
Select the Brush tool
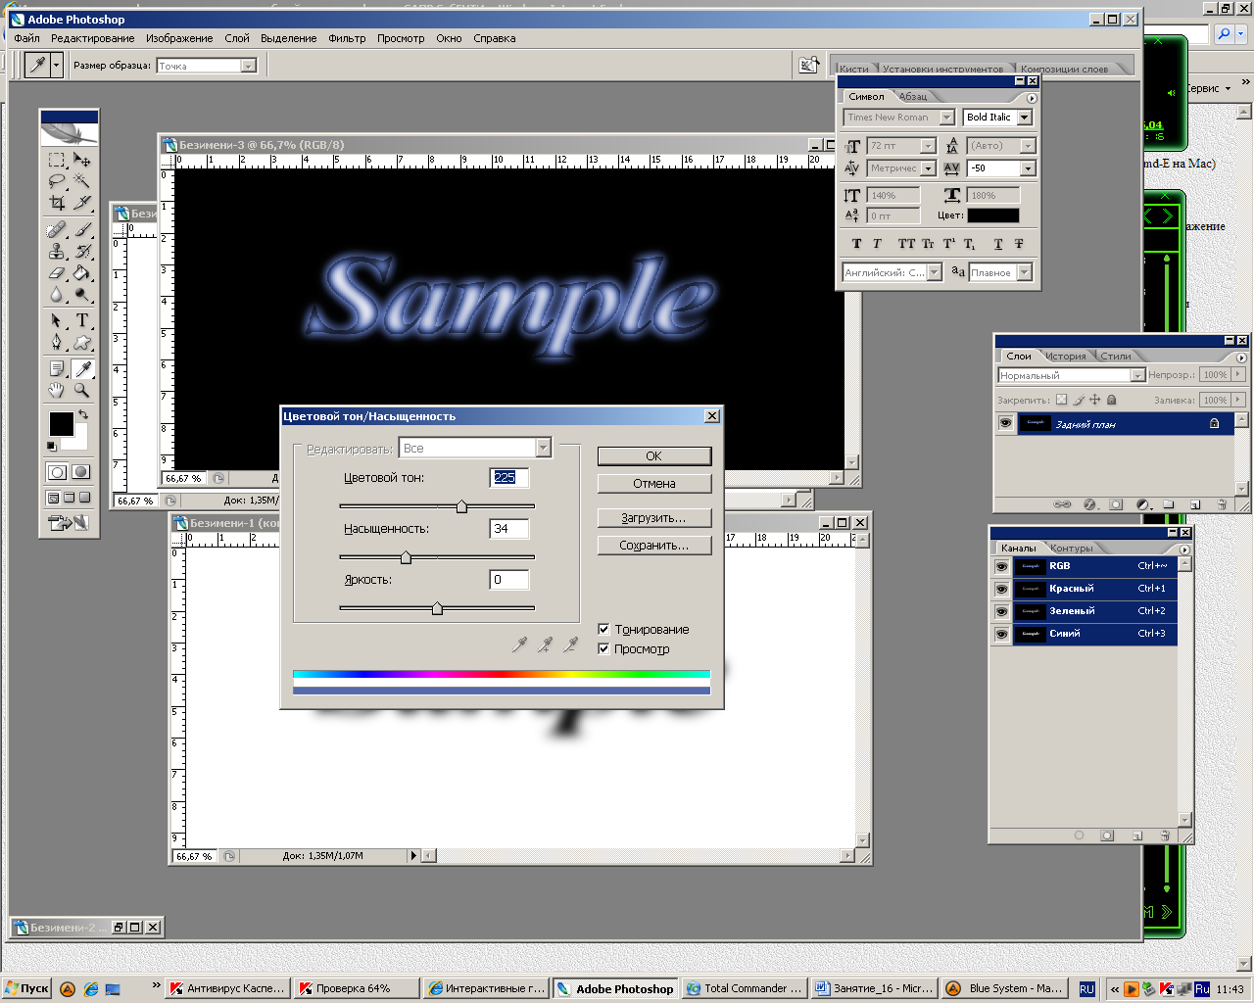point(82,230)
